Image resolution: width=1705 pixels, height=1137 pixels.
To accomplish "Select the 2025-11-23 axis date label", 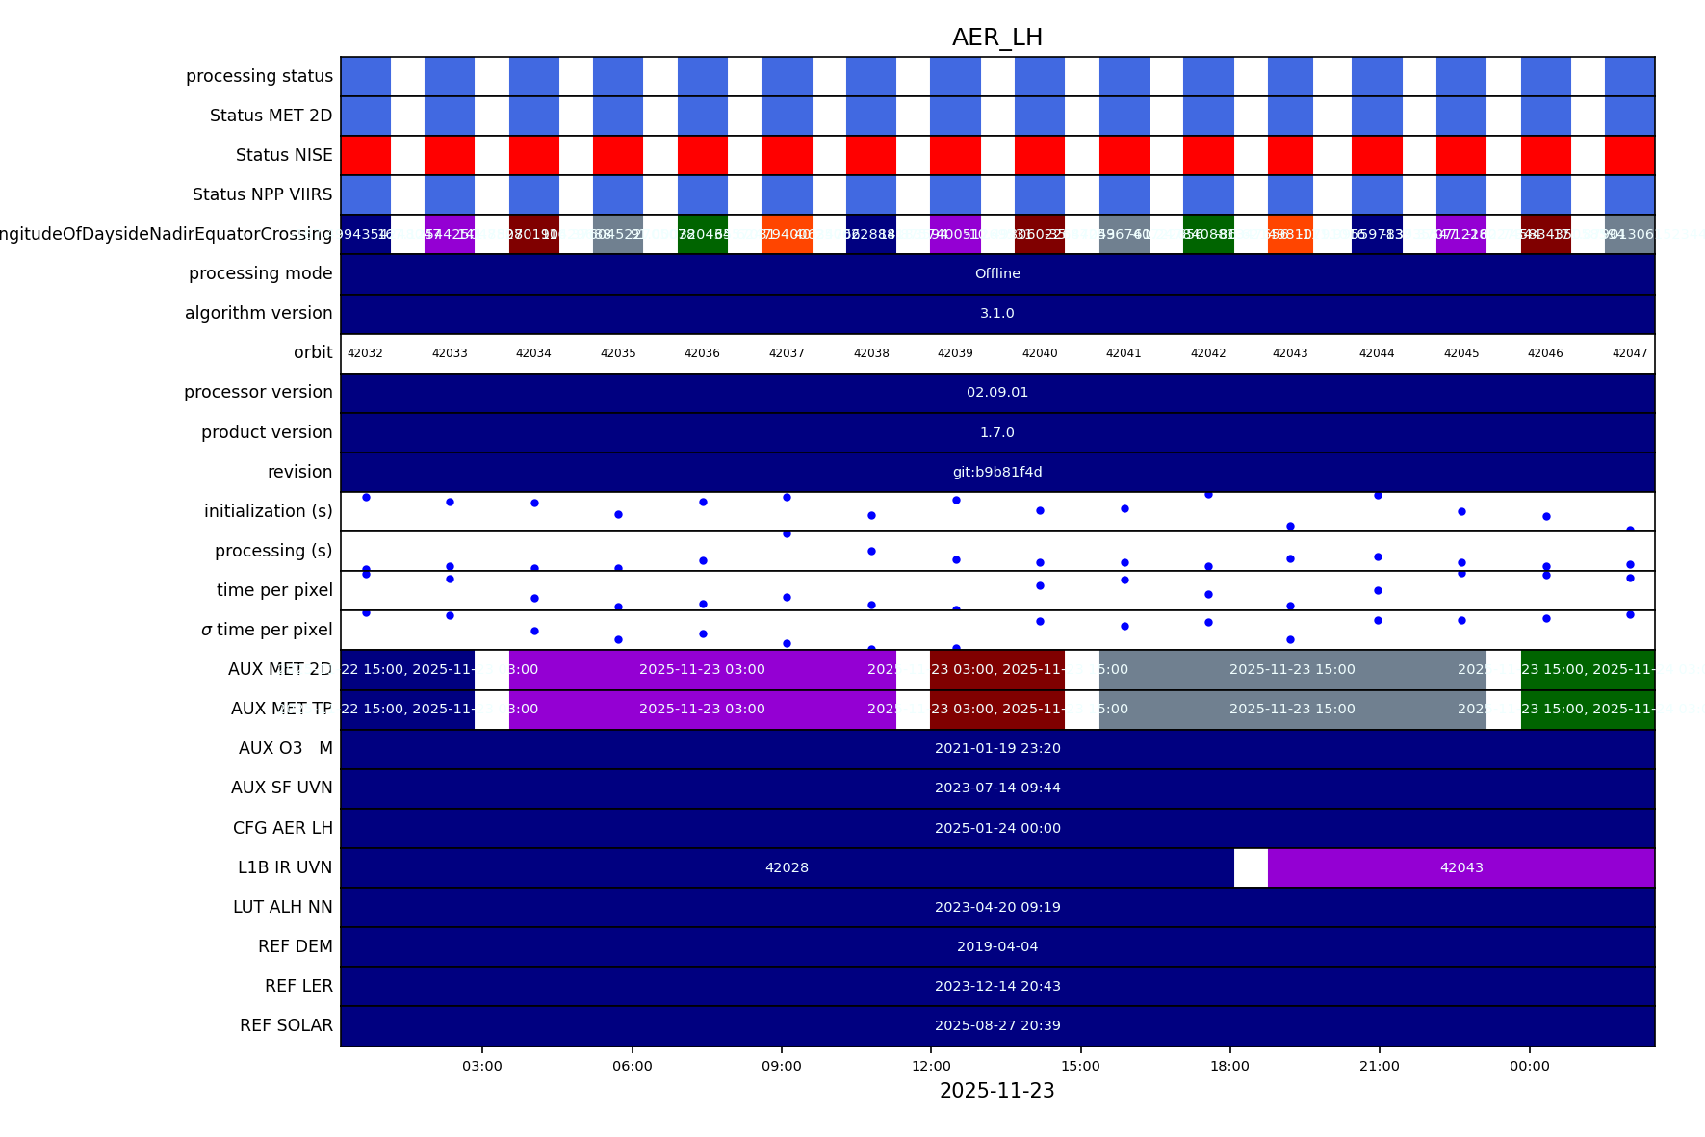I will (x=996, y=1091).
